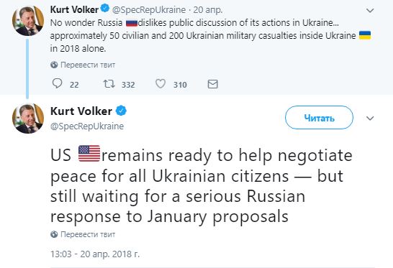Screen dimensions: 393x268
Task: Open @SpecRepUkraine handle in first tweet
Action: pos(149,10)
